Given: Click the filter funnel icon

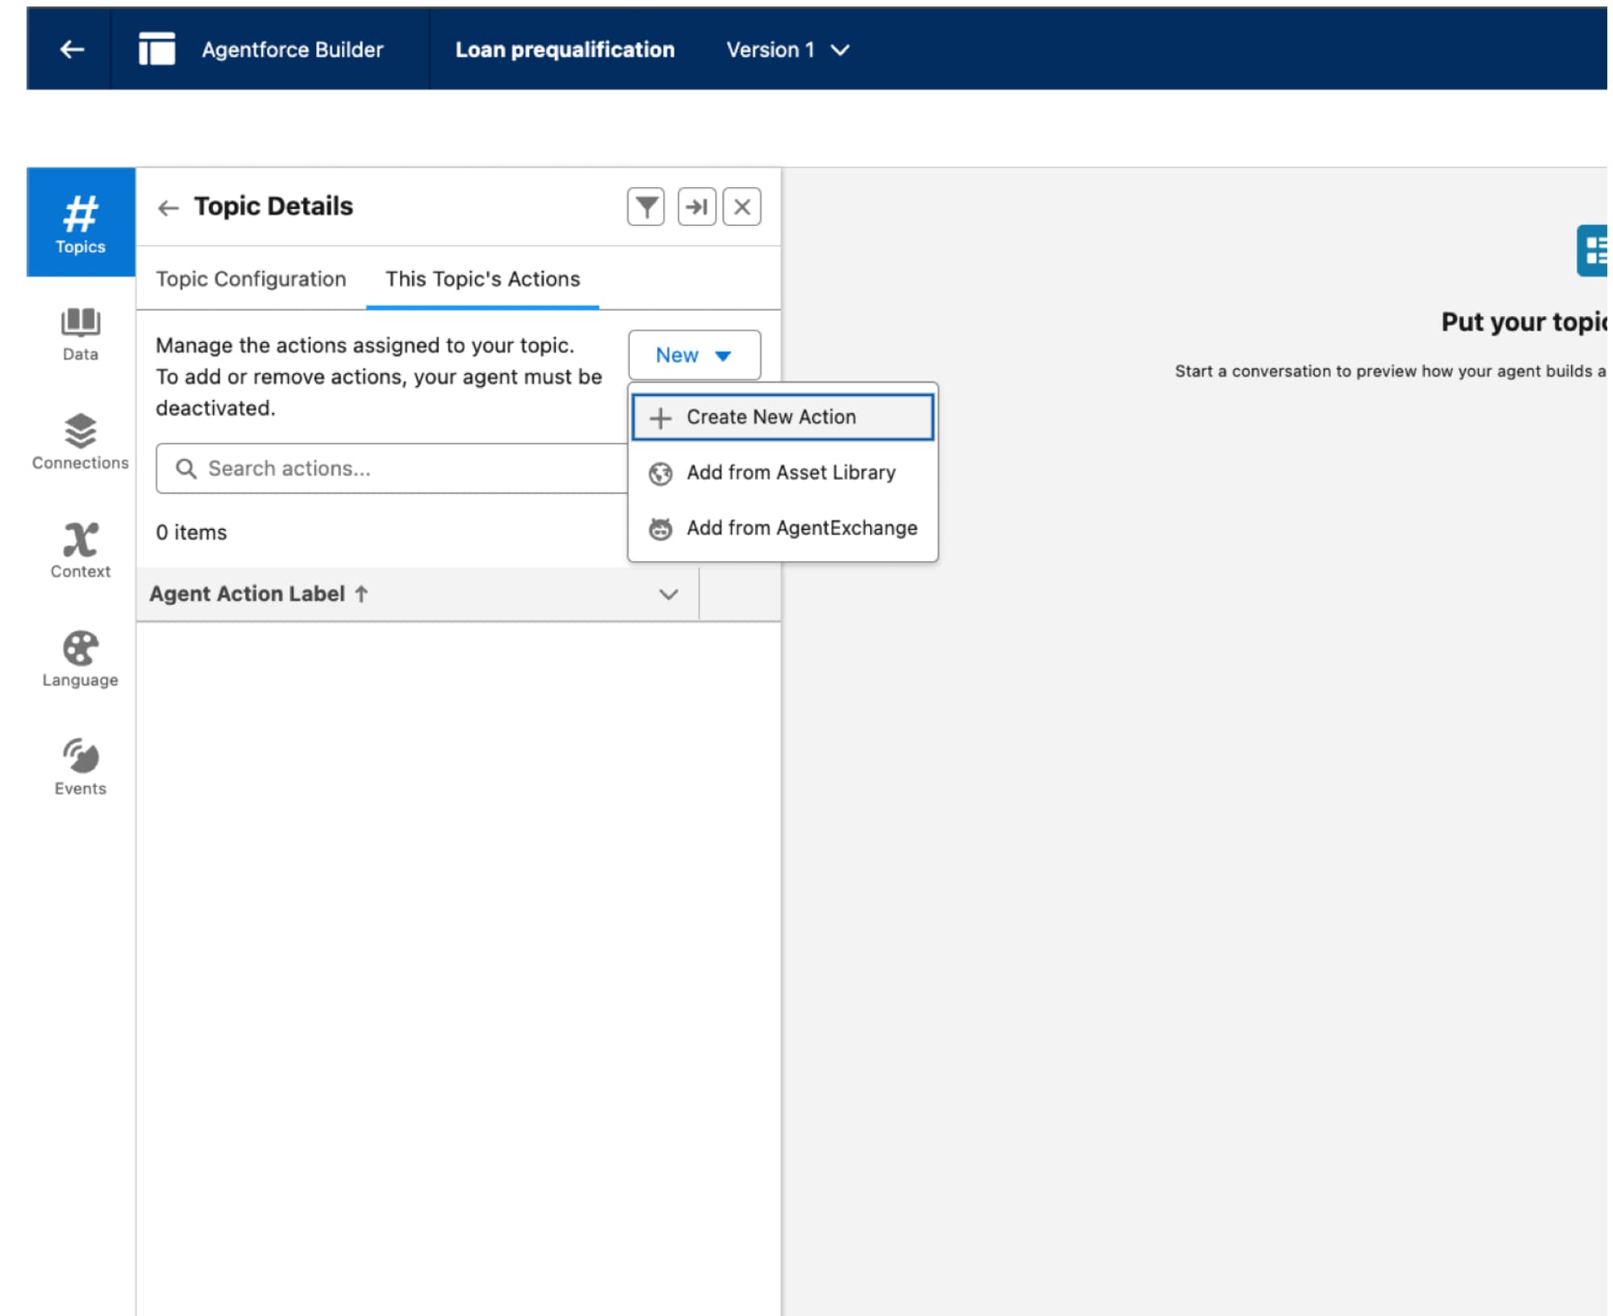Looking at the screenshot, I should [645, 207].
